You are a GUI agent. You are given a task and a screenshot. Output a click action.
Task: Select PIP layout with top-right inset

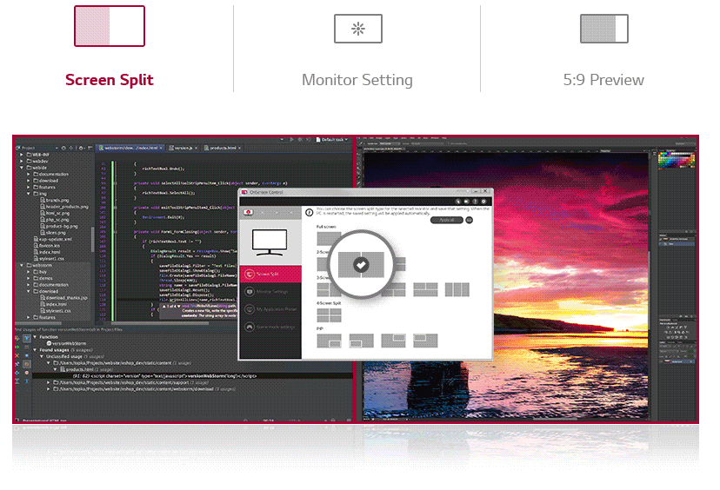(393, 341)
